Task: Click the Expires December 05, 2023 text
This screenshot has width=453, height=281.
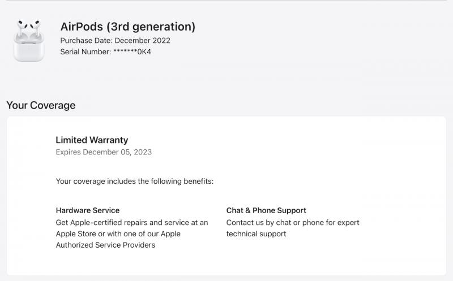Action: tap(104, 152)
